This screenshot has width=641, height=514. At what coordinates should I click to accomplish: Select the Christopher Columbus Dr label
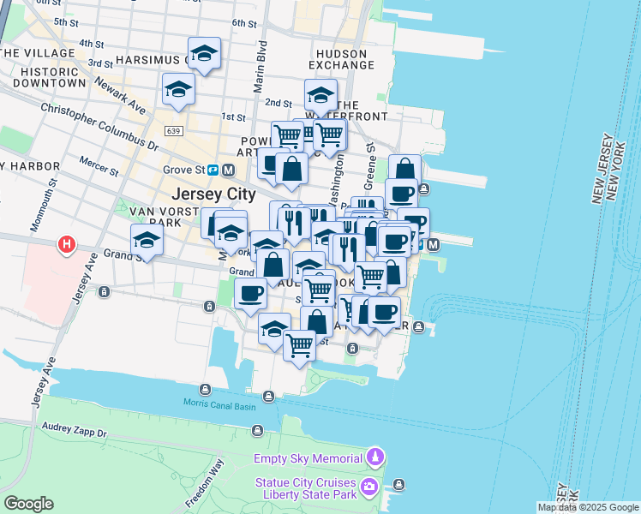99,127
